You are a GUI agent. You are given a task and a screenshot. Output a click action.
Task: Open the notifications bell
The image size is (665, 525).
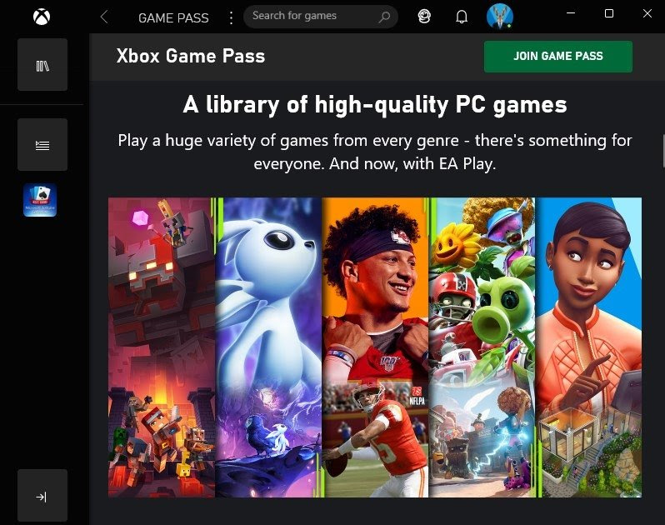click(x=462, y=17)
